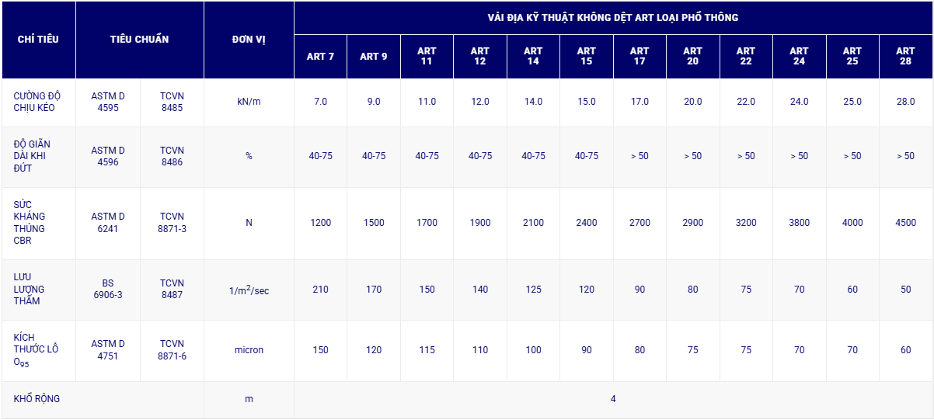Screen dimensions: 934x420
Task: Click the CBR value 4500 cell
Action: (x=905, y=223)
